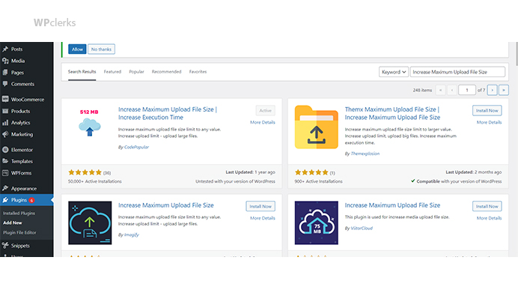This screenshot has width=518, height=299.
Task: Click the five-star rating of CodePopular plugin
Action: [x=85, y=172]
